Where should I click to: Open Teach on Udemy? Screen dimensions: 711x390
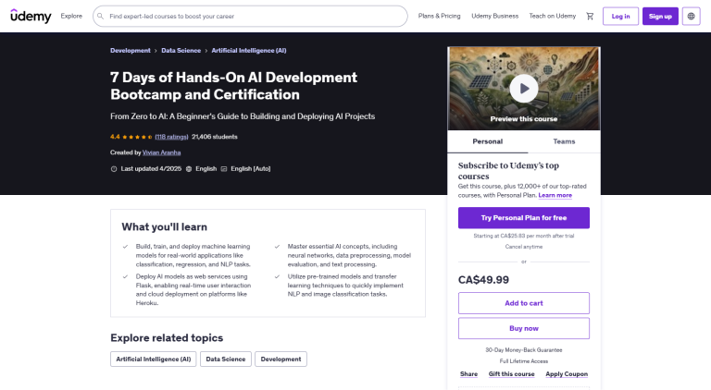(553, 16)
